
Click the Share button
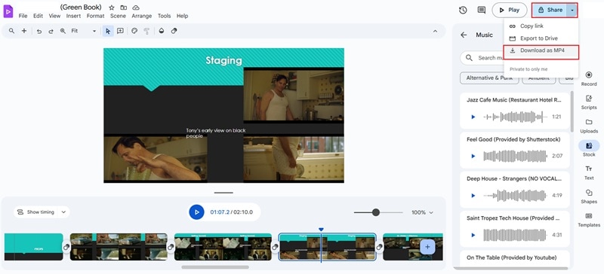550,10
